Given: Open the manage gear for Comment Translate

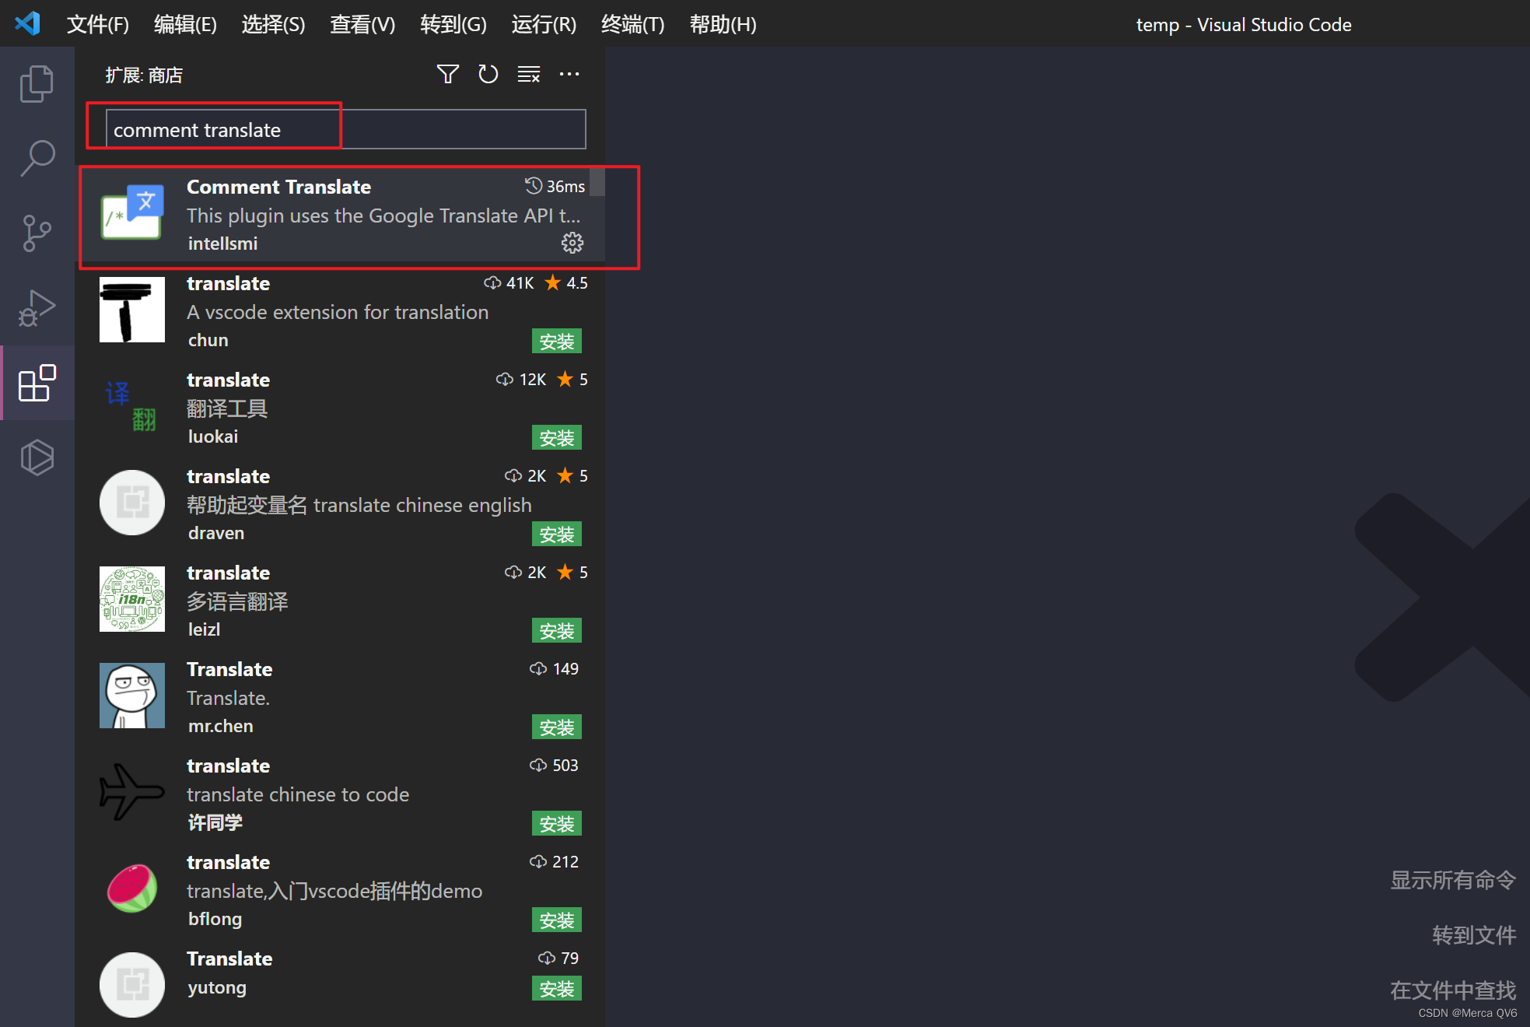Looking at the screenshot, I should [572, 244].
